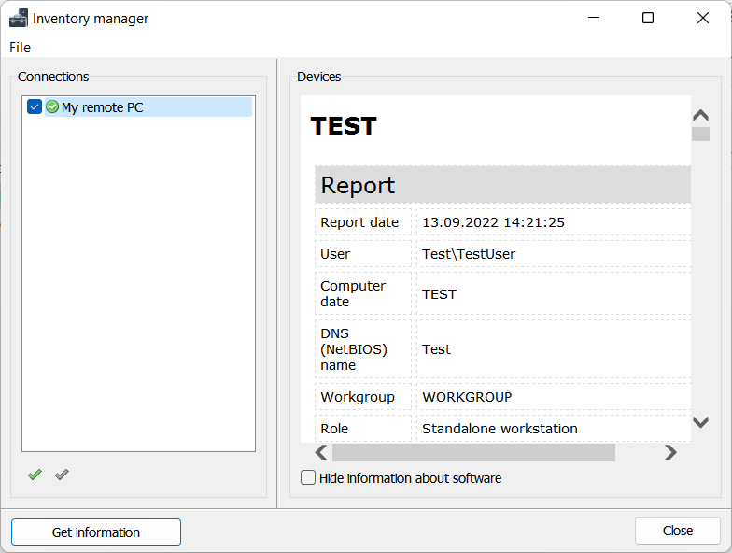This screenshot has width=732, height=553.
Task: Click the Inventory manager title bar icon
Action: [19, 19]
